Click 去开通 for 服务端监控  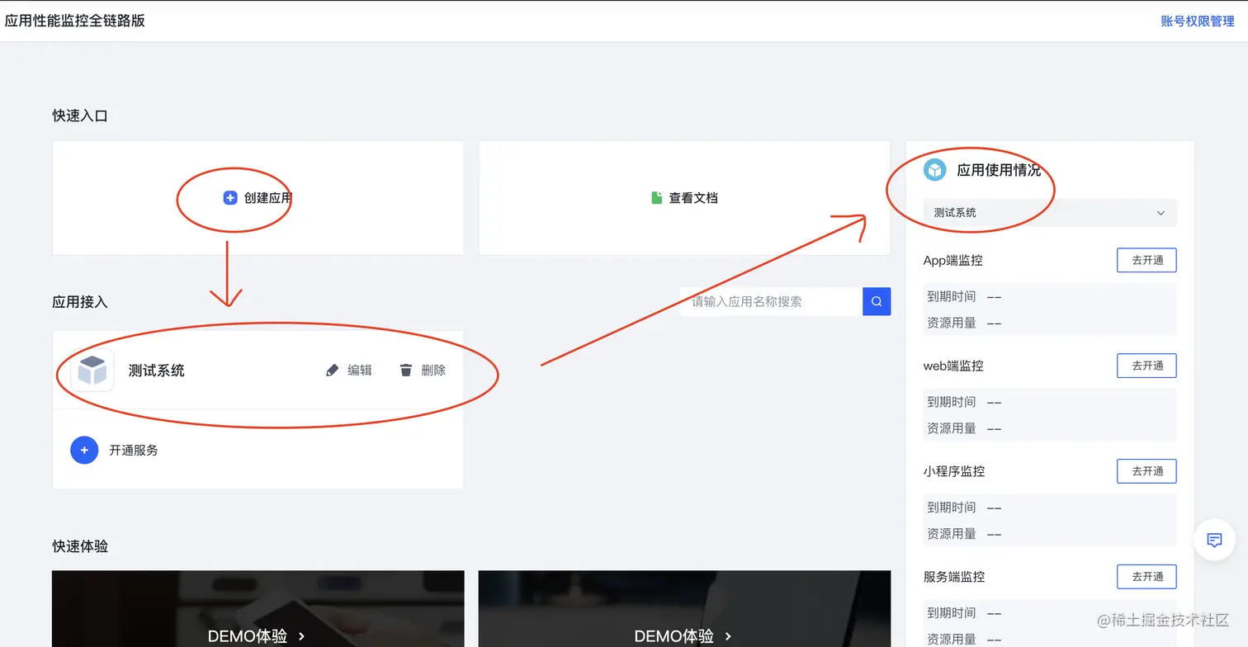click(x=1146, y=577)
